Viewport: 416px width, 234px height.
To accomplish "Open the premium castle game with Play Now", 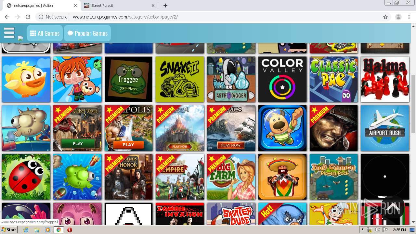I will 180,128.
